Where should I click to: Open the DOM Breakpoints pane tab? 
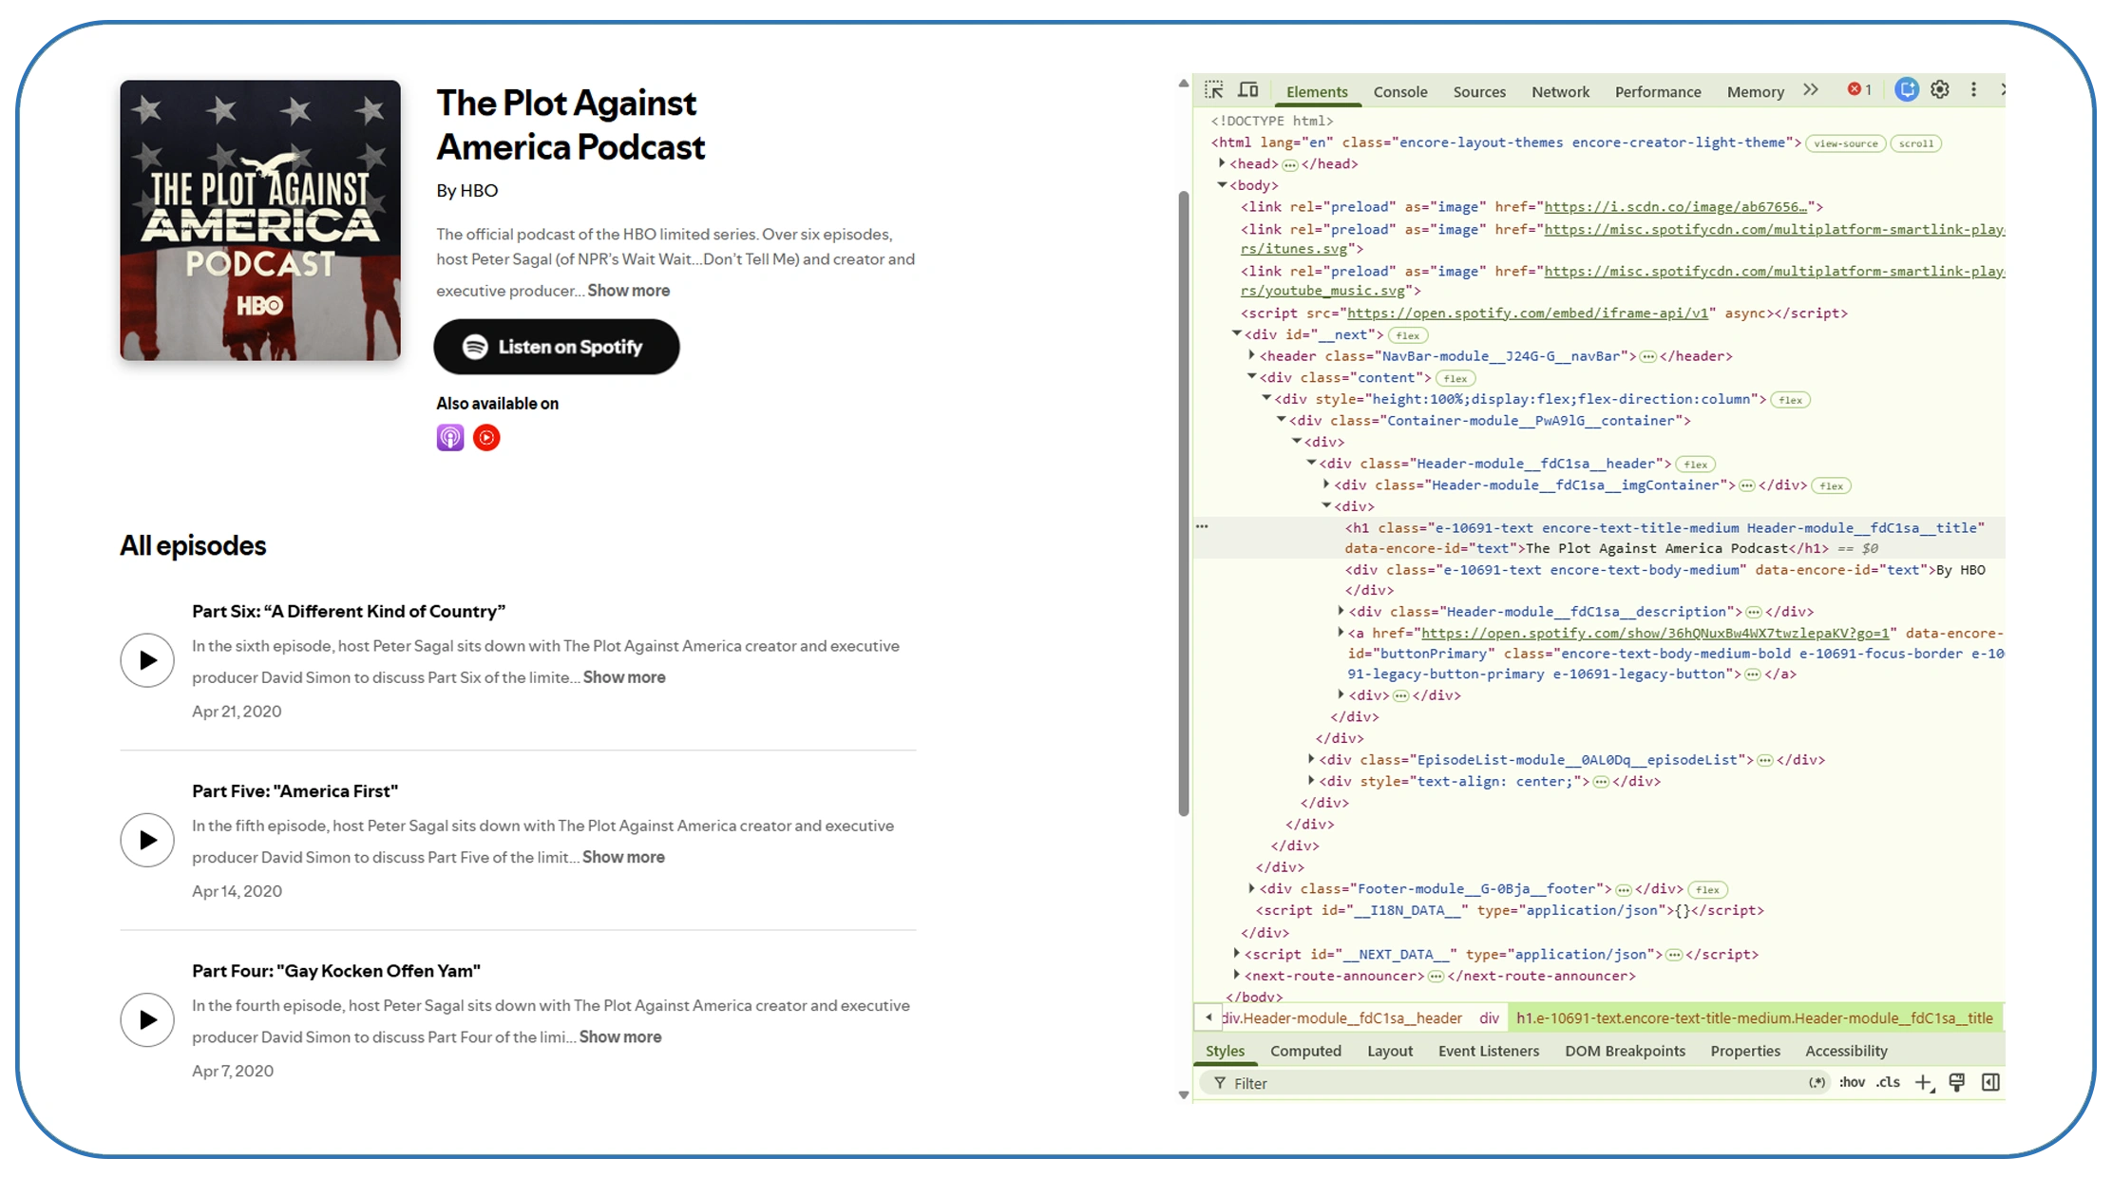pos(1625,1051)
